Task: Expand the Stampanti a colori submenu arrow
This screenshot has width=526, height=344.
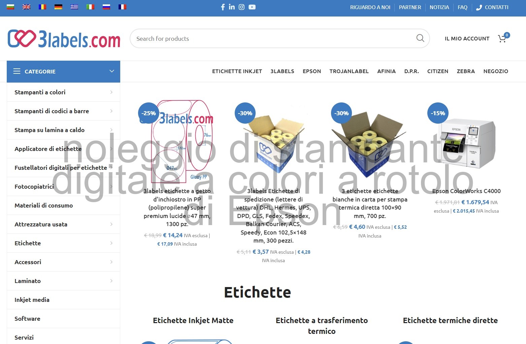Action: pyautogui.click(x=111, y=92)
